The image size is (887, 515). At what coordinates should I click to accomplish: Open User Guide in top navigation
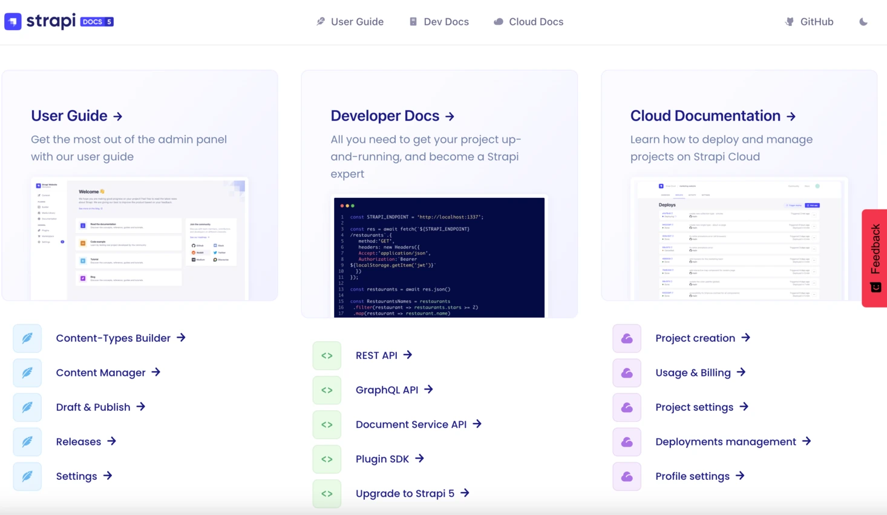(x=350, y=22)
